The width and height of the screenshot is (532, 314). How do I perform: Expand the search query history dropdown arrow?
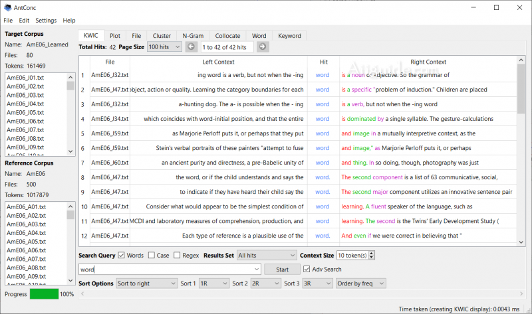(257, 270)
